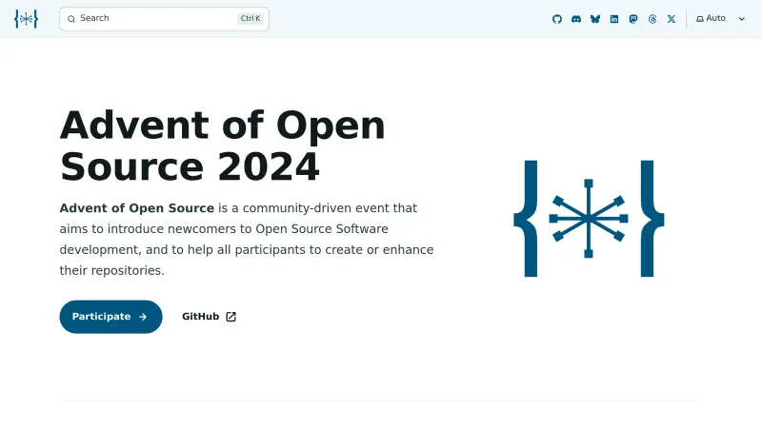Click the chevron arrow beside Auto theme
Screen dimensions: 762x428
[x=742, y=19]
